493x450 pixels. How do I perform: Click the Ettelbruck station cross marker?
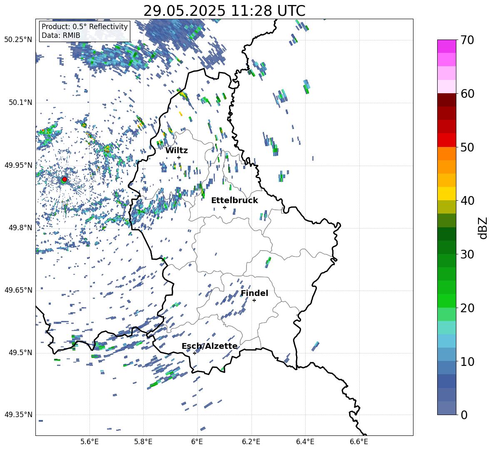click(224, 207)
